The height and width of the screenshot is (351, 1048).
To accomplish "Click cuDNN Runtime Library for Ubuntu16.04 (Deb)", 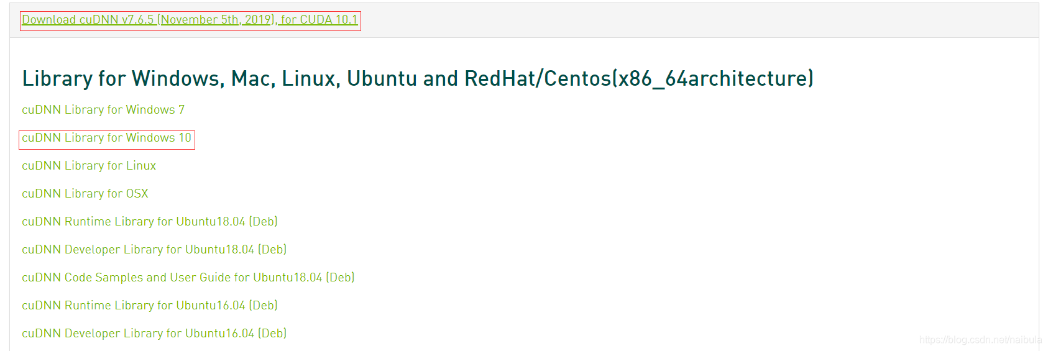I will pos(150,306).
